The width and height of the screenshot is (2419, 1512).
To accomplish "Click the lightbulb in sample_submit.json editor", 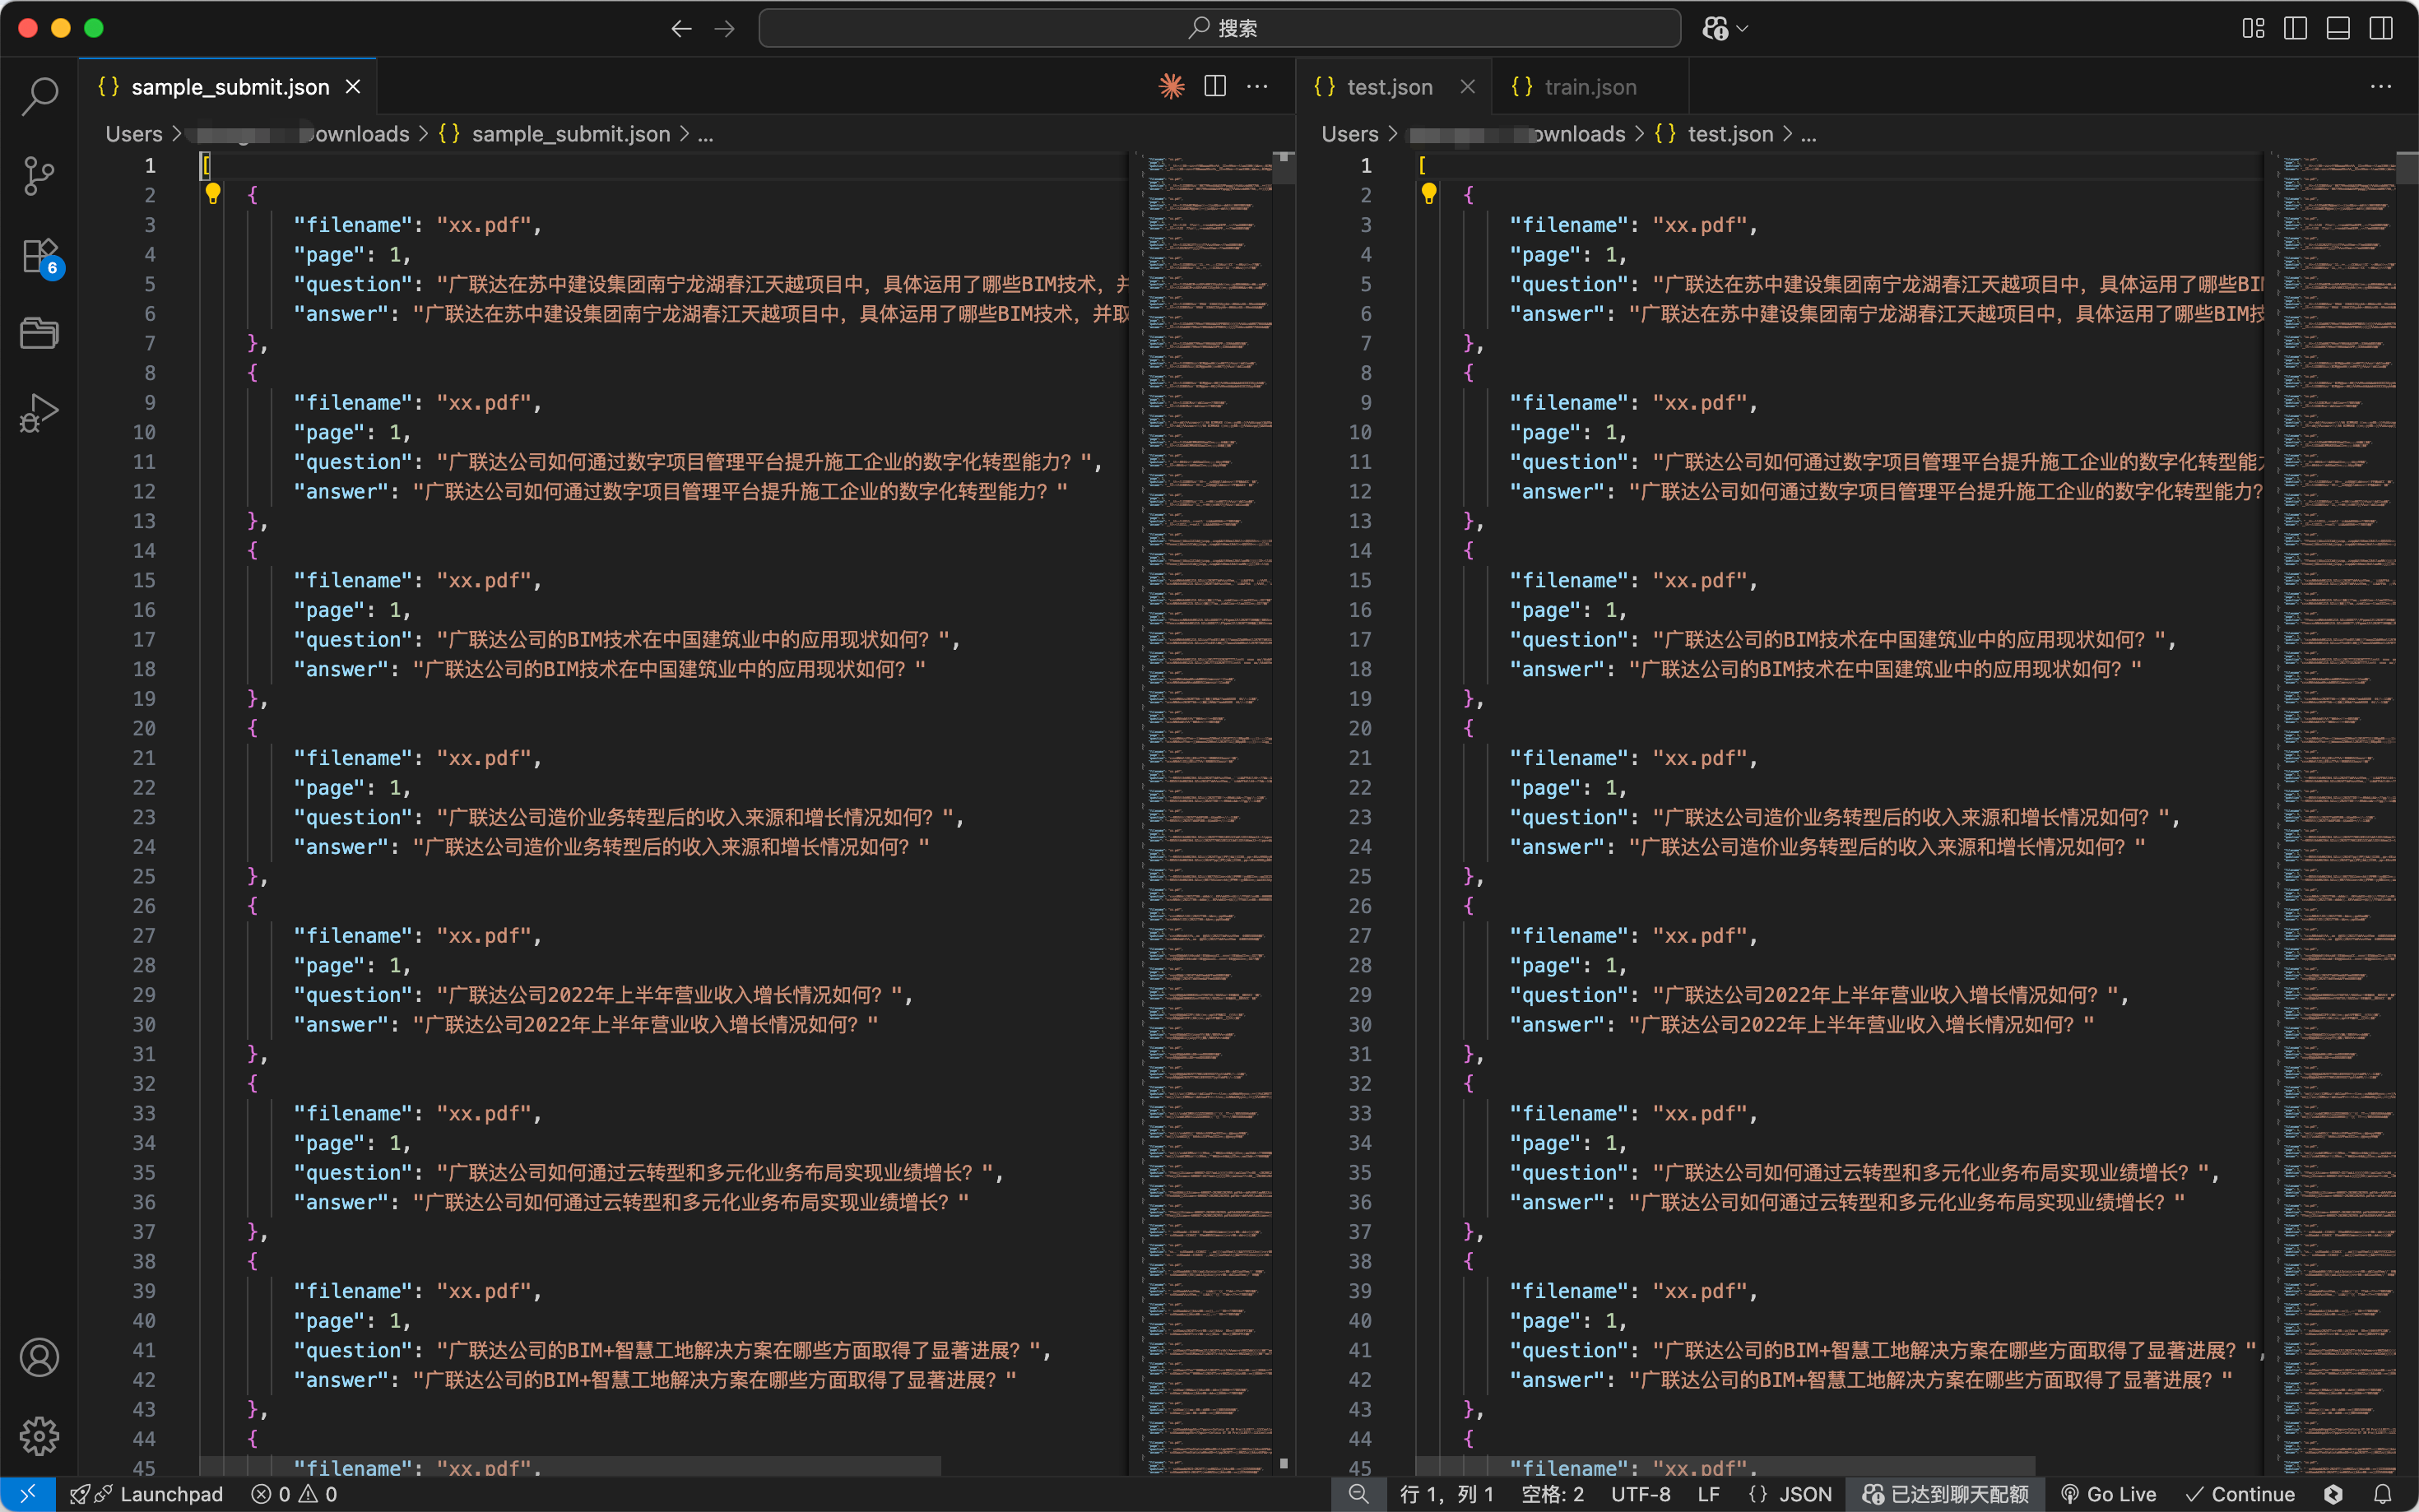I will point(212,193).
